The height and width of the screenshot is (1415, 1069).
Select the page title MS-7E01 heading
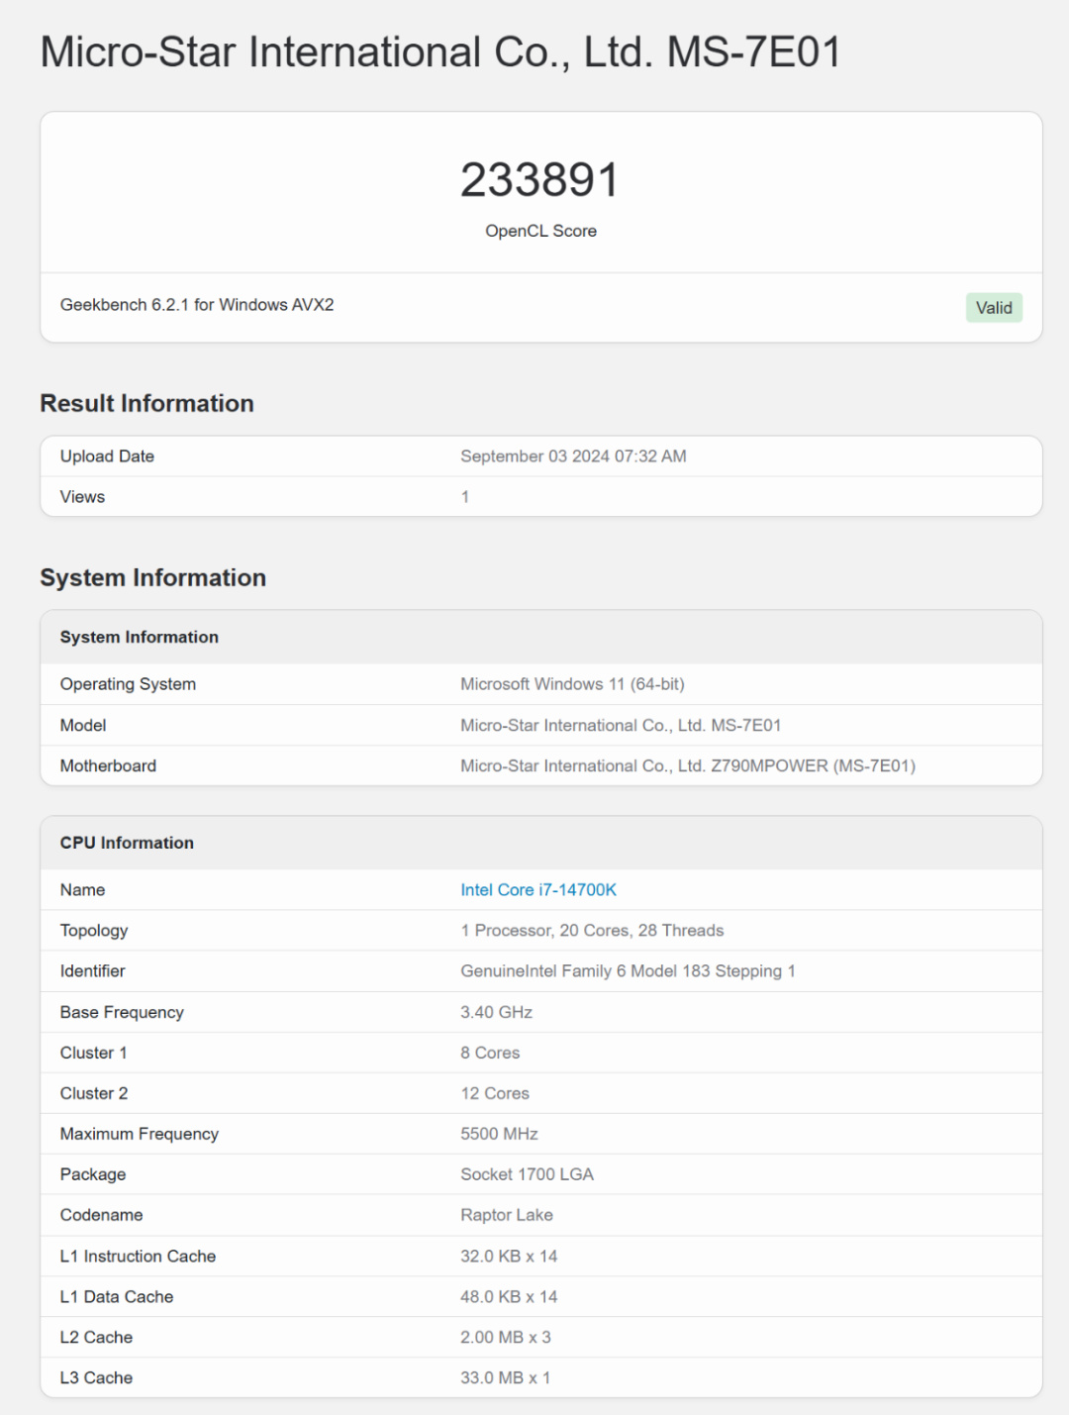pyautogui.click(x=440, y=52)
